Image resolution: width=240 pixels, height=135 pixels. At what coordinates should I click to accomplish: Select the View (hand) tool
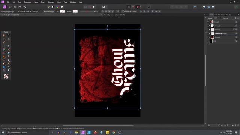[x=4, y=35]
